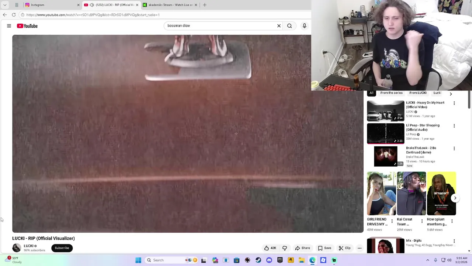Open options for Mix - Digits
The height and width of the screenshot is (266, 472).
[454, 241]
